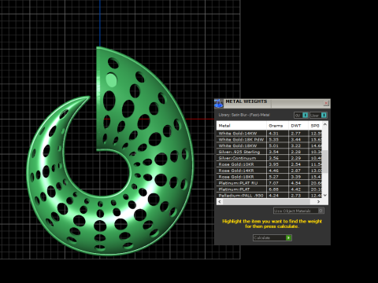Click the vertical scrollbar thumb in metal list

coord(325,161)
